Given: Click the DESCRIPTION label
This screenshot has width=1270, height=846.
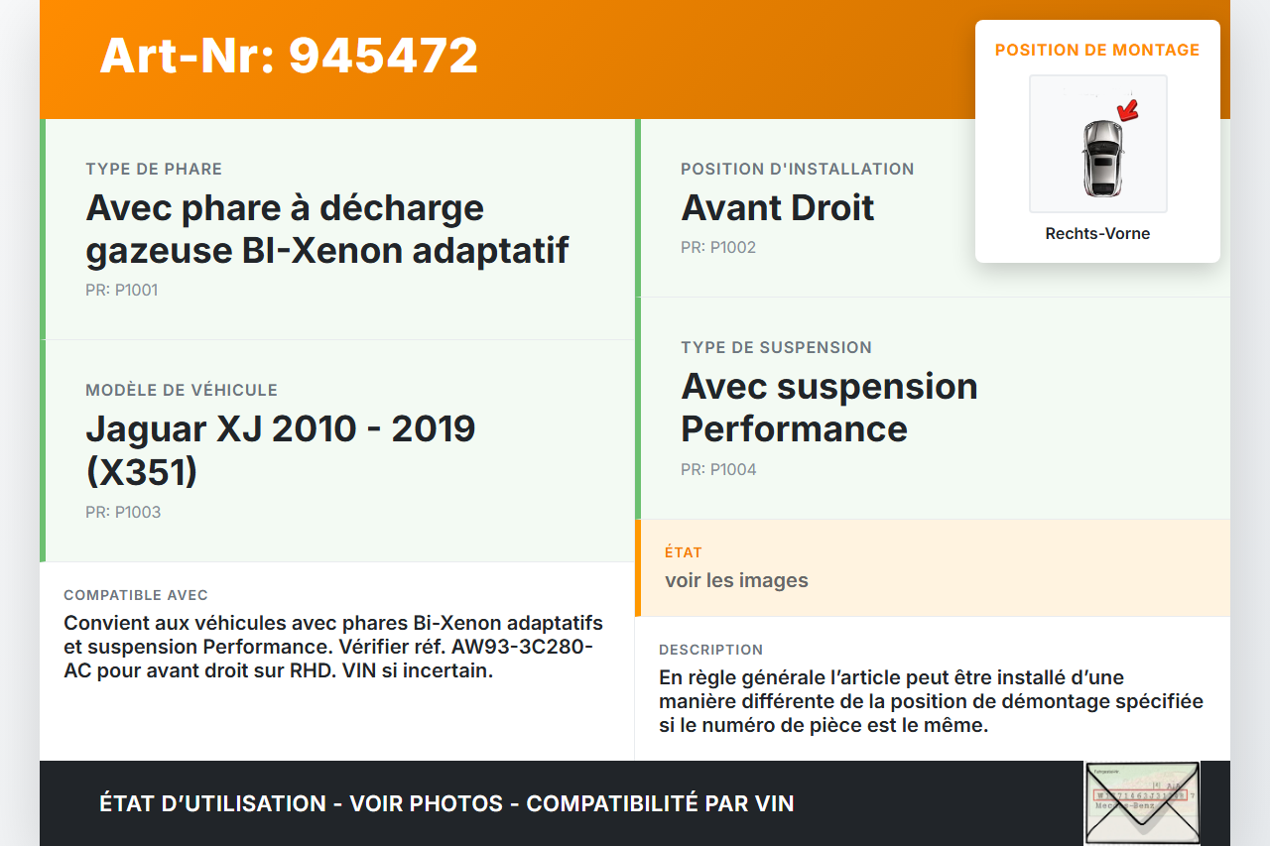Looking at the screenshot, I should [710, 650].
